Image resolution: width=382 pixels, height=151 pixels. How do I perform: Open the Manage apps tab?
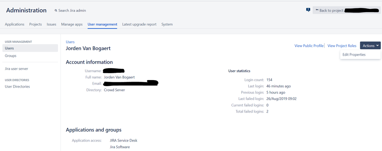tap(72, 24)
